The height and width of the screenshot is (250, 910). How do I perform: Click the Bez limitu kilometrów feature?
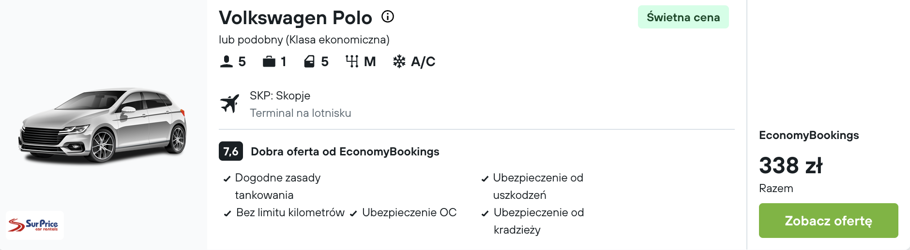tap(290, 212)
